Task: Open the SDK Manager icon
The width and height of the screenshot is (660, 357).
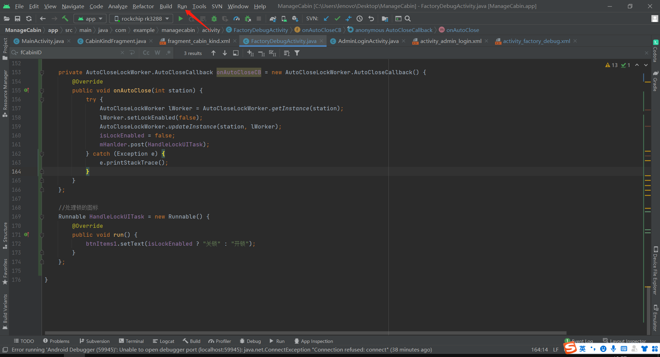Action: pos(295,19)
